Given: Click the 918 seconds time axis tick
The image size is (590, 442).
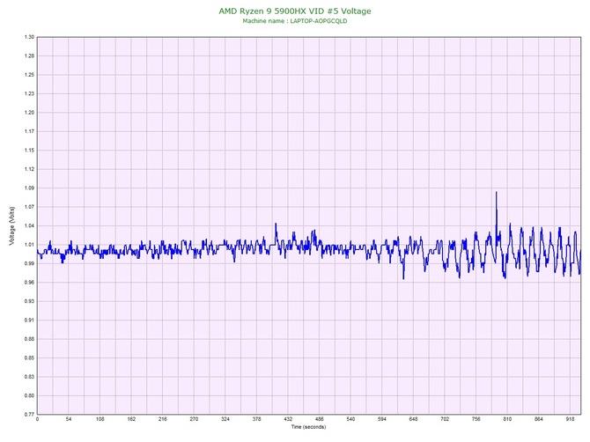Looking at the screenshot, I should pyautogui.click(x=570, y=419).
